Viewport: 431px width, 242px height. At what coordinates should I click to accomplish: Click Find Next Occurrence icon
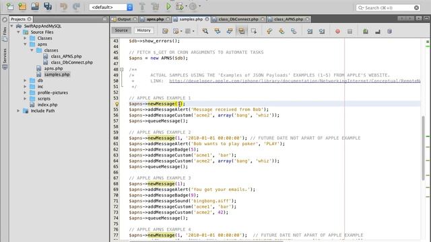coord(229,31)
